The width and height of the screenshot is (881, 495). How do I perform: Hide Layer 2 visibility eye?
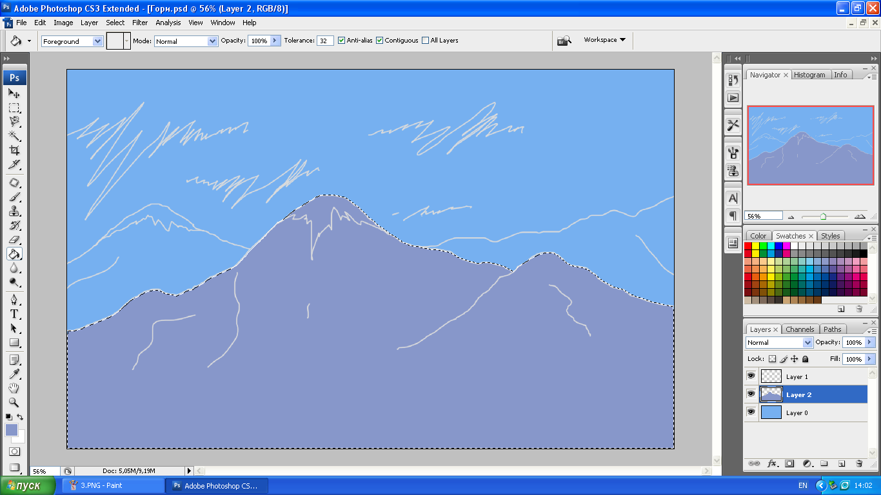tap(751, 394)
